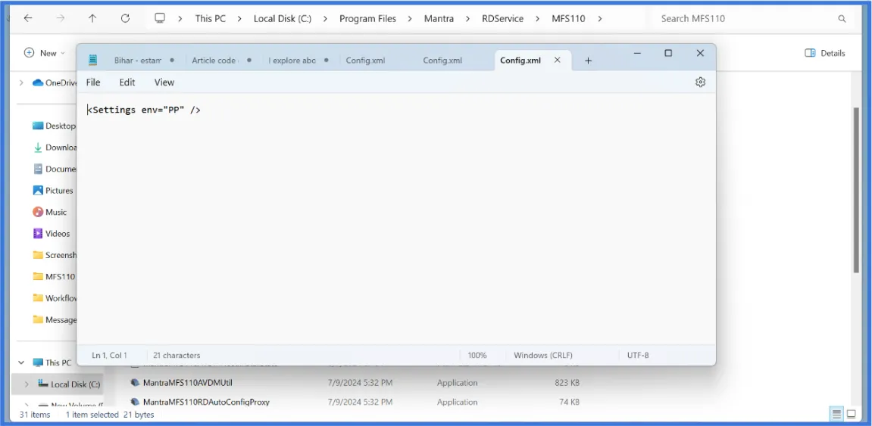872x426 pixels.
Task: Select Mantra breadcrumb in address bar
Action: click(x=439, y=18)
